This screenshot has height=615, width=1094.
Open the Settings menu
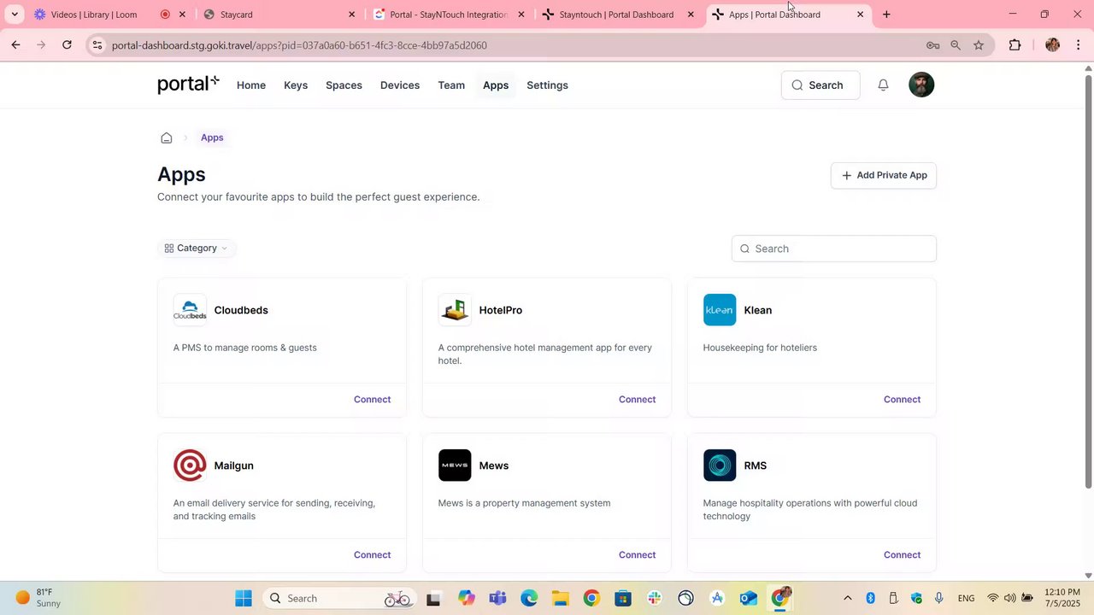point(547,85)
